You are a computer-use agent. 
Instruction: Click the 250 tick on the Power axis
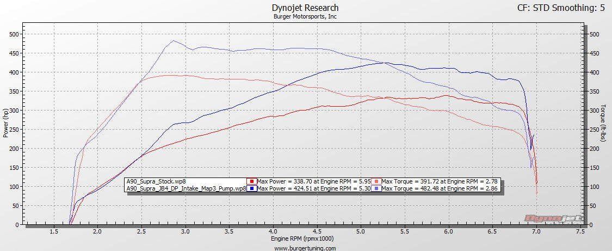pyautogui.click(x=15, y=130)
